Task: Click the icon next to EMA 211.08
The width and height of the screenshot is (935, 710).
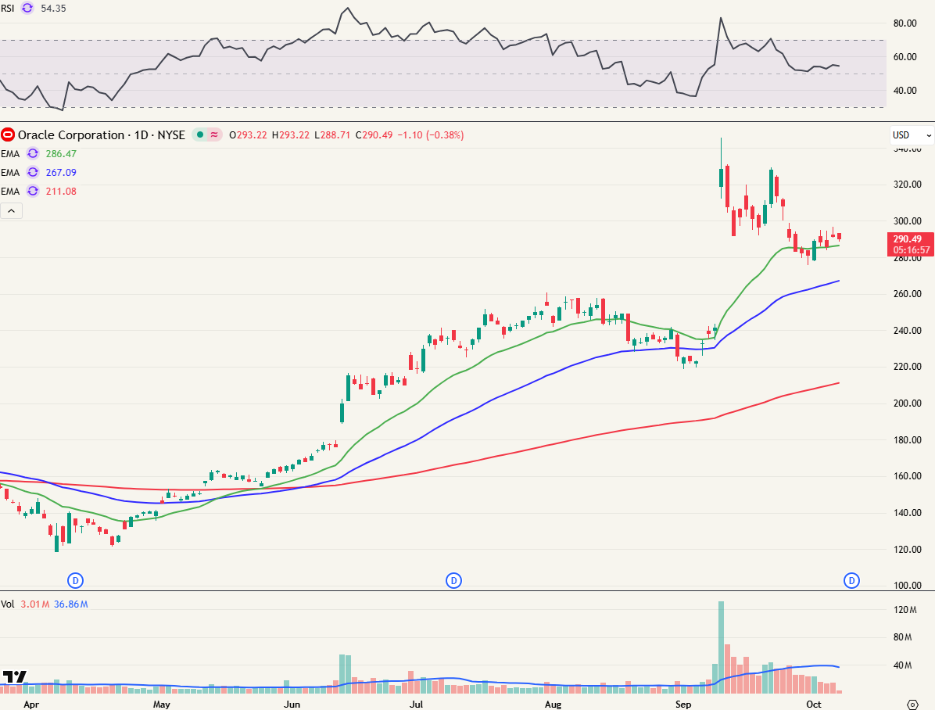Action: tap(33, 192)
